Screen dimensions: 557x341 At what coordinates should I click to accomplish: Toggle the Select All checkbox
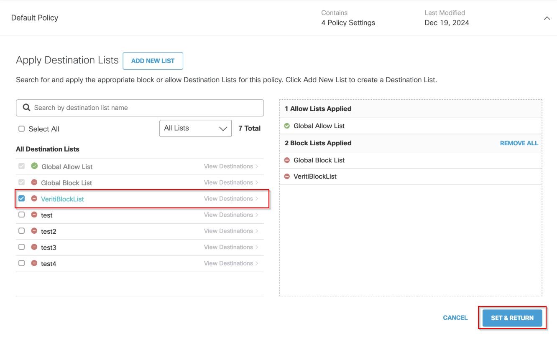[x=22, y=129]
